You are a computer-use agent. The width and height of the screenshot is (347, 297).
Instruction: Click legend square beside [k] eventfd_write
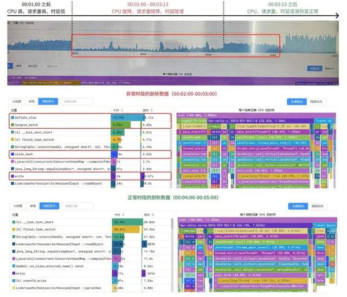[x=14, y=281]
